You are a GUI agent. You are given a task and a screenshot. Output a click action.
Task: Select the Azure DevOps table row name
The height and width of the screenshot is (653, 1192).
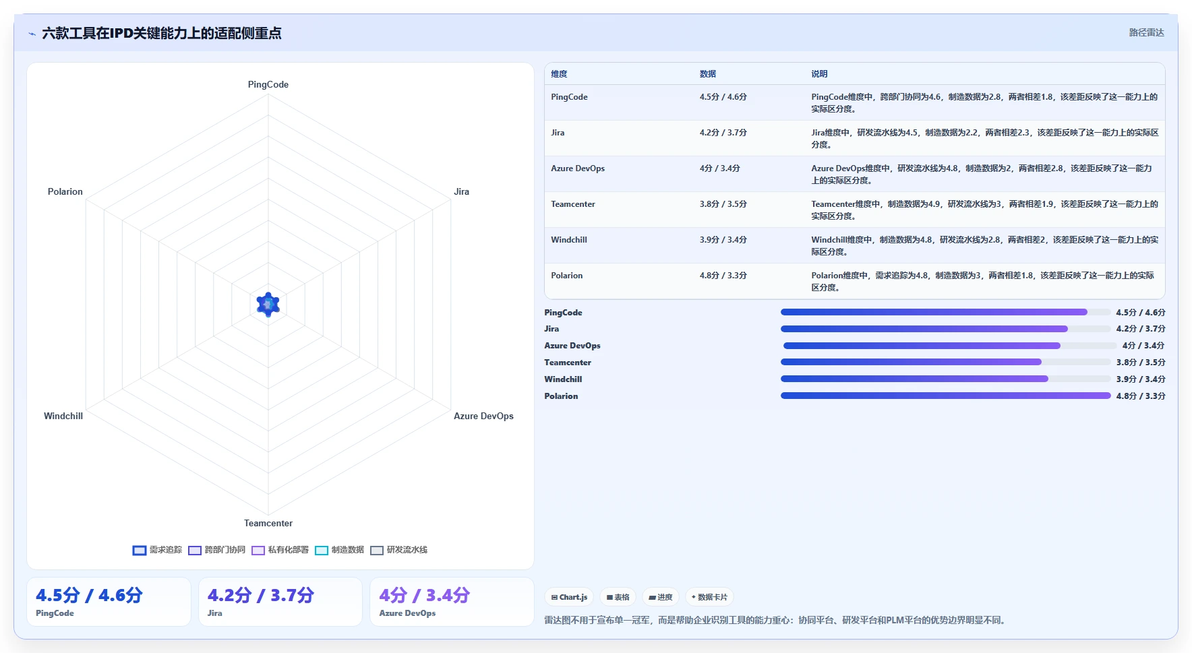point(578,168)
